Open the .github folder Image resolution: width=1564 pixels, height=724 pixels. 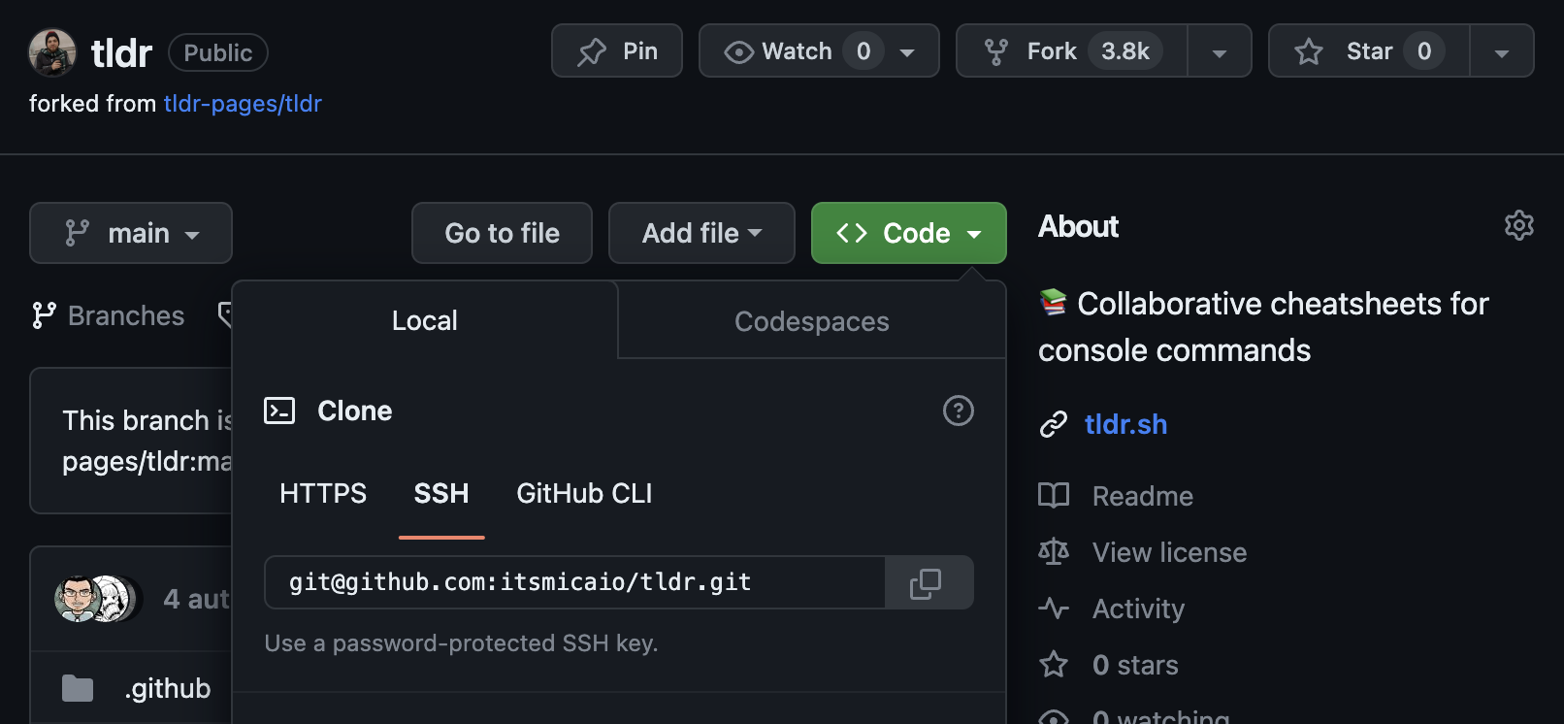167,688
